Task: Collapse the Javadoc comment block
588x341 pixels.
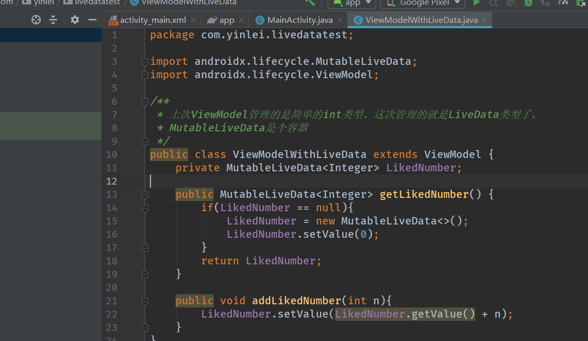Action: pyautogui.click(x=144, y=101)
